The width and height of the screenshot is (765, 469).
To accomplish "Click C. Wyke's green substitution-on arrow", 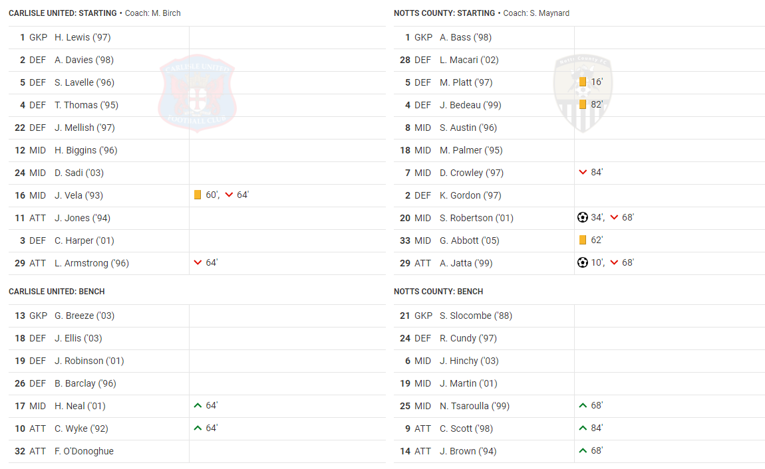I will tap(198, 428).
